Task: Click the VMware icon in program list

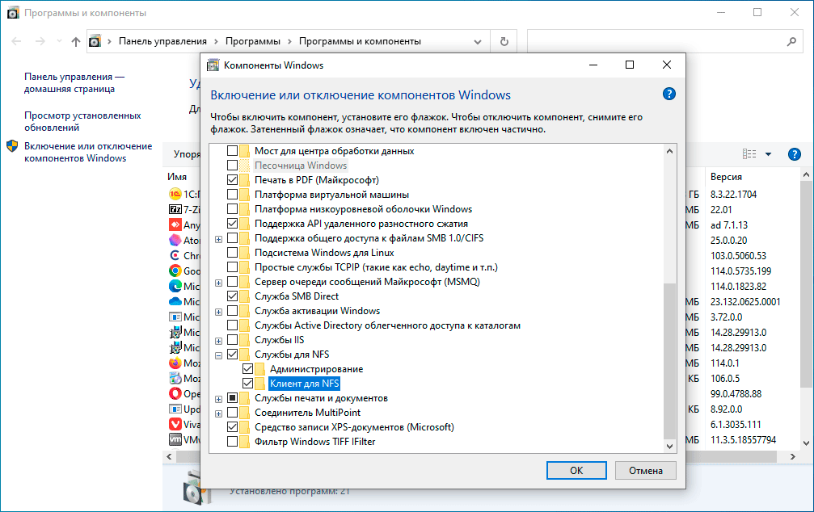Action: tap(175, 439)
